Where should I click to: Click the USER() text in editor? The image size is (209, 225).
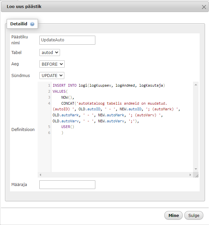(68, 127)
